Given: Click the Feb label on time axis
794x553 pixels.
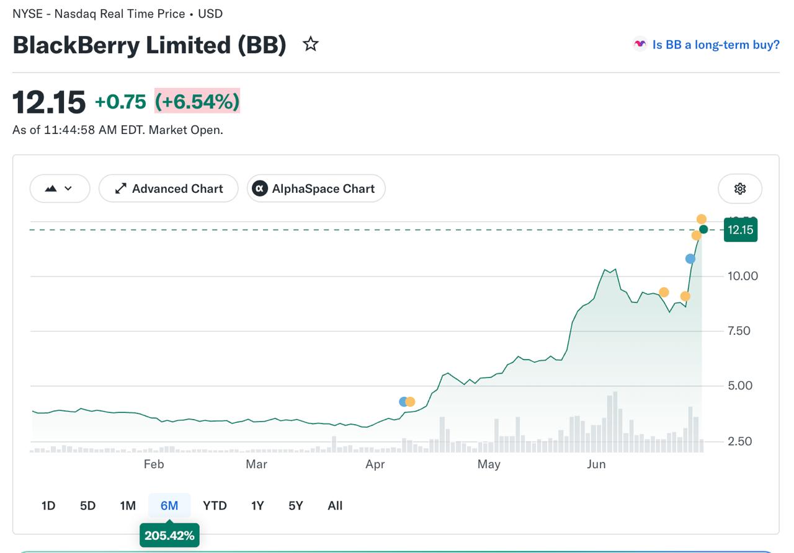Looking at the screenshot, I should tap(153, 464).
